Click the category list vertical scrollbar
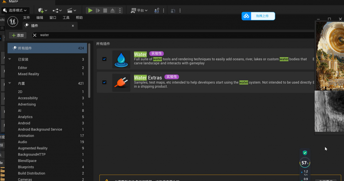 pos(89,71)
